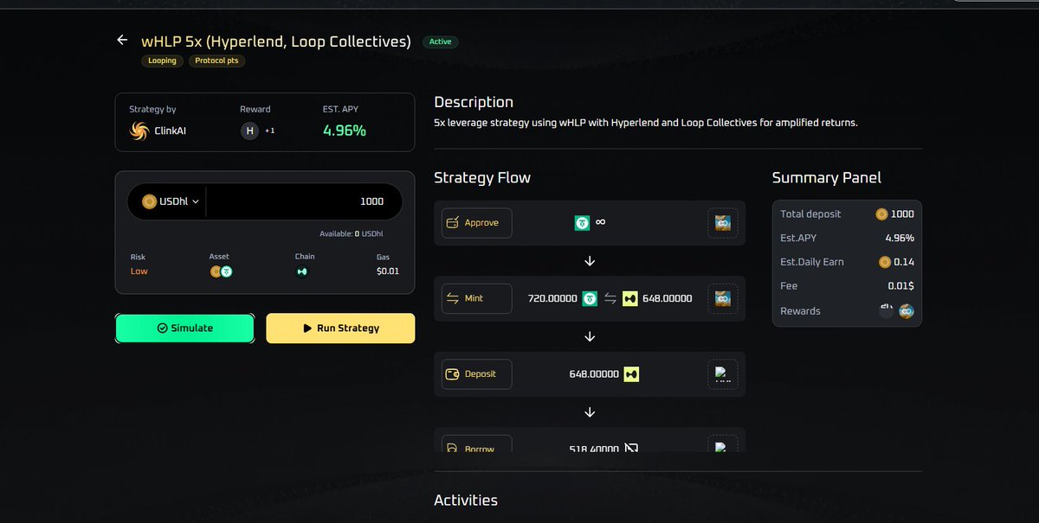This screenshot has width=1039, height=523.
Task: Click the swap arrows in Mint row
Action: [610, 298]
